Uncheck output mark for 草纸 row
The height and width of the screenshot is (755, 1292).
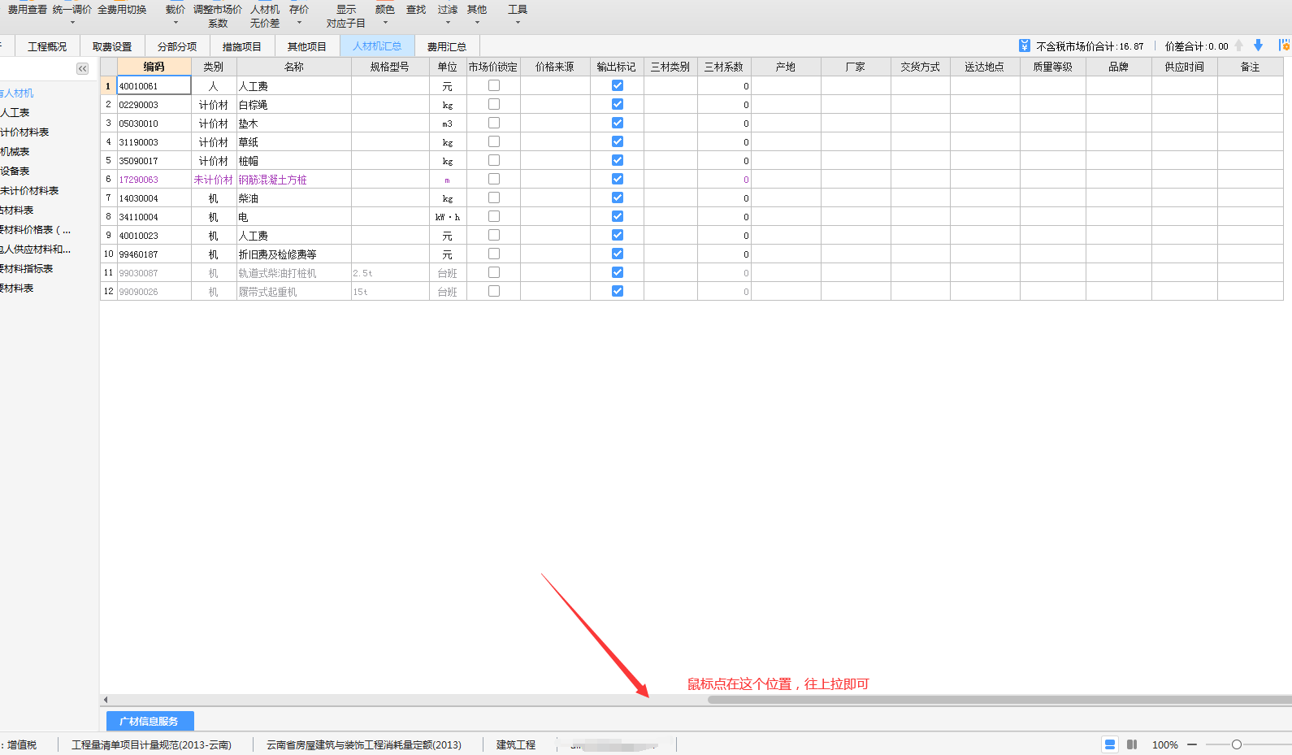(618, 141)
